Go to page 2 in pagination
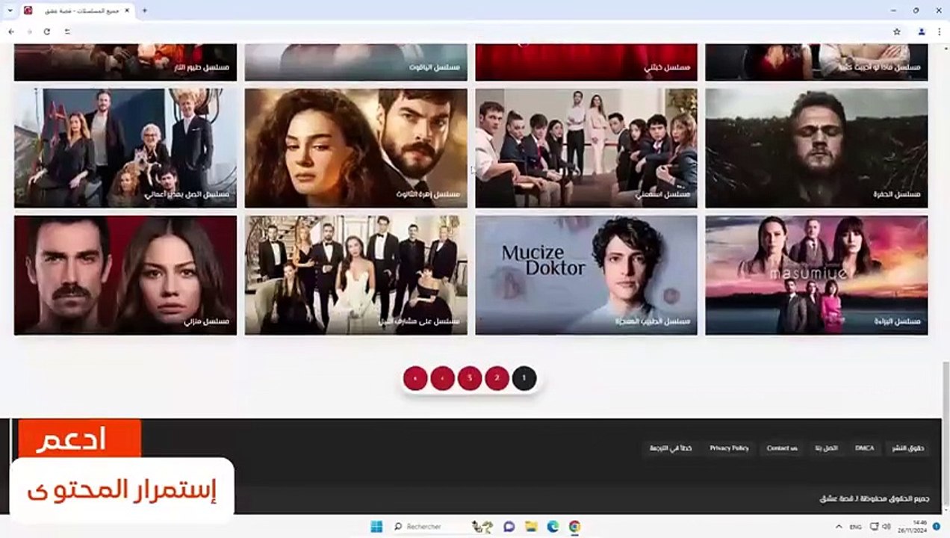950x538 pixels. 497,378
